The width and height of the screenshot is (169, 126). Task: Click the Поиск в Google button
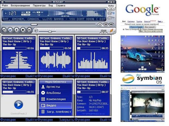(136, 27)
